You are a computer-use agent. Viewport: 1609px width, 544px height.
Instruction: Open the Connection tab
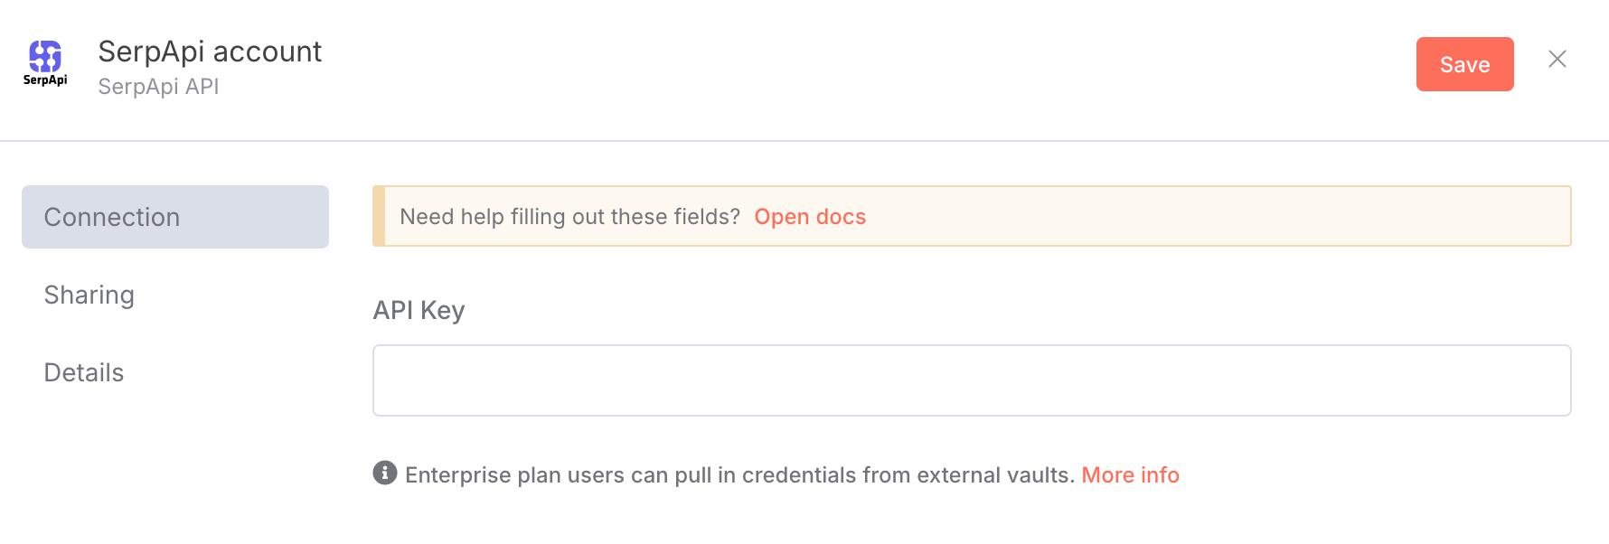click(175, 217)
